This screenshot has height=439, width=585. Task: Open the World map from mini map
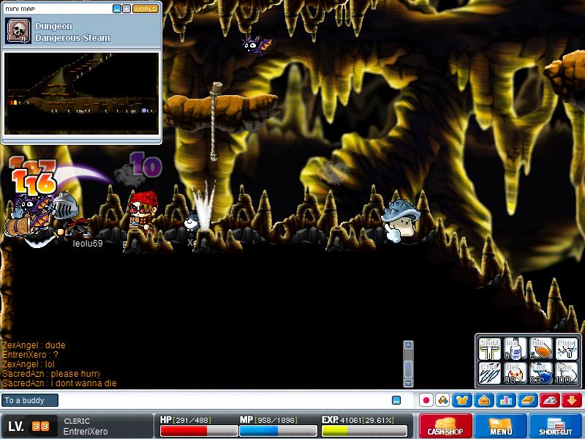pos(146,9)
